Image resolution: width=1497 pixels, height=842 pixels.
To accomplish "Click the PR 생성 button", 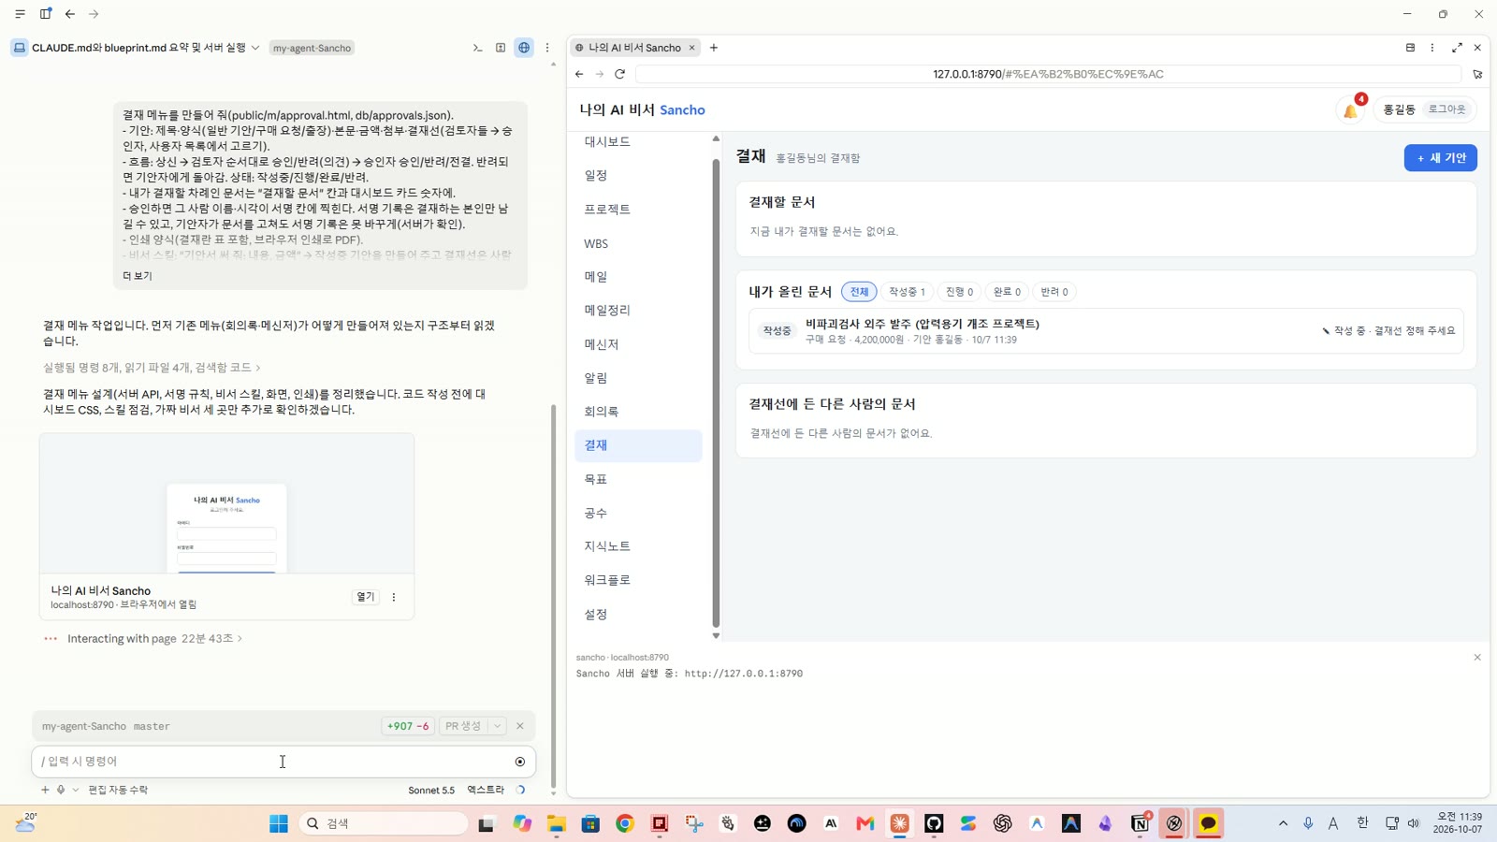I will (463, 726).
